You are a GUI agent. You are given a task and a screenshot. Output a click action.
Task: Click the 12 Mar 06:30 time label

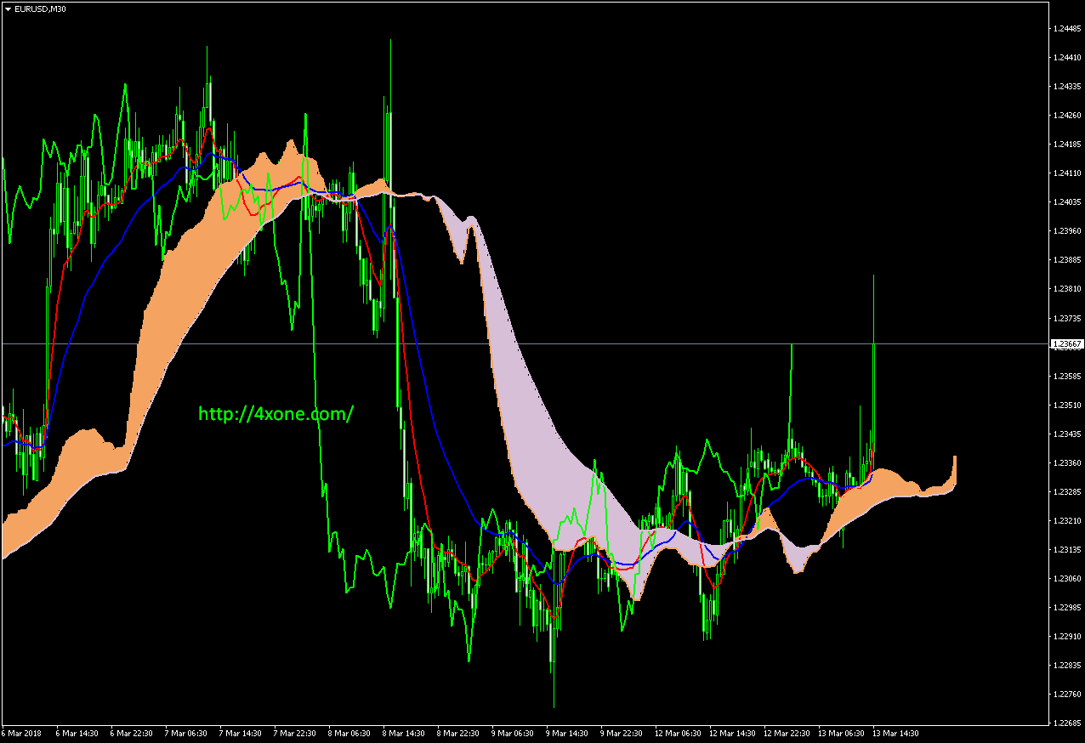point(678,733)
